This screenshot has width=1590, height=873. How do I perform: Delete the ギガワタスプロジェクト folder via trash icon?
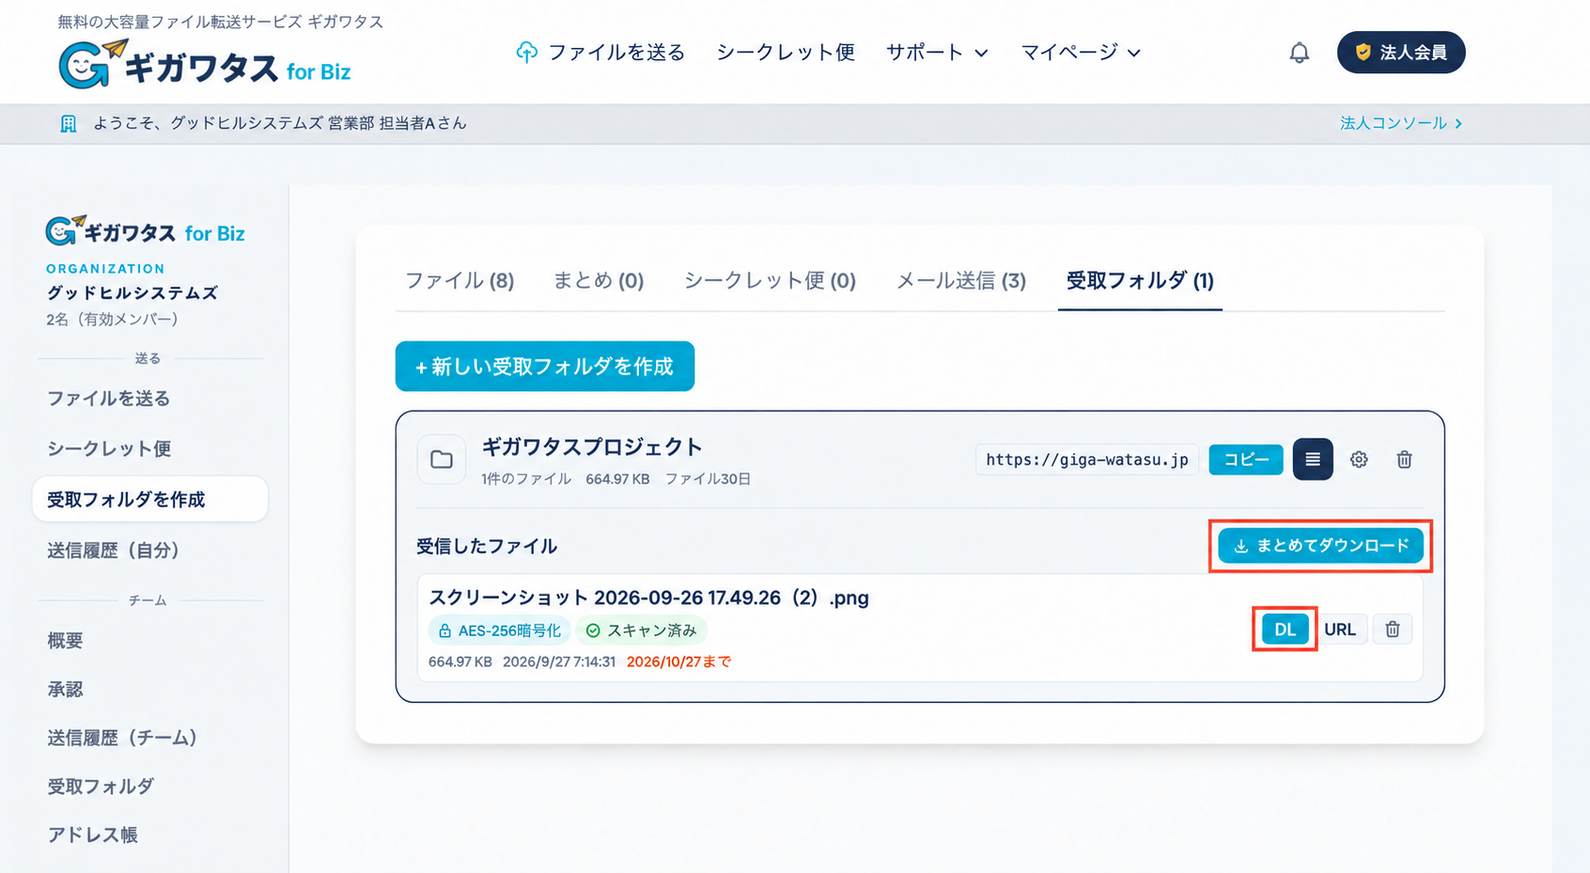point(1404,460)
